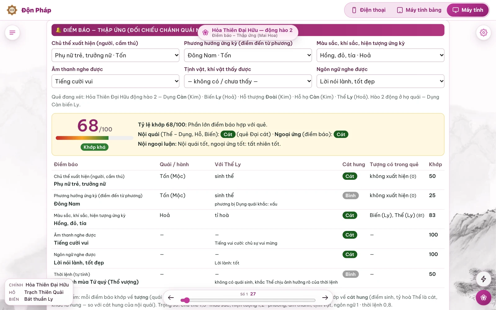This screenshot has height=310, width=496.
Task: Click 'Biến (Ly), Thể (Ly) (81)' cell
Action: tap(397, 215)
